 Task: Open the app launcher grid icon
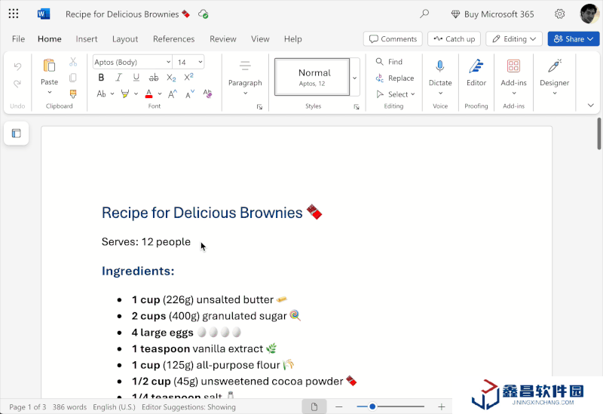14,14
